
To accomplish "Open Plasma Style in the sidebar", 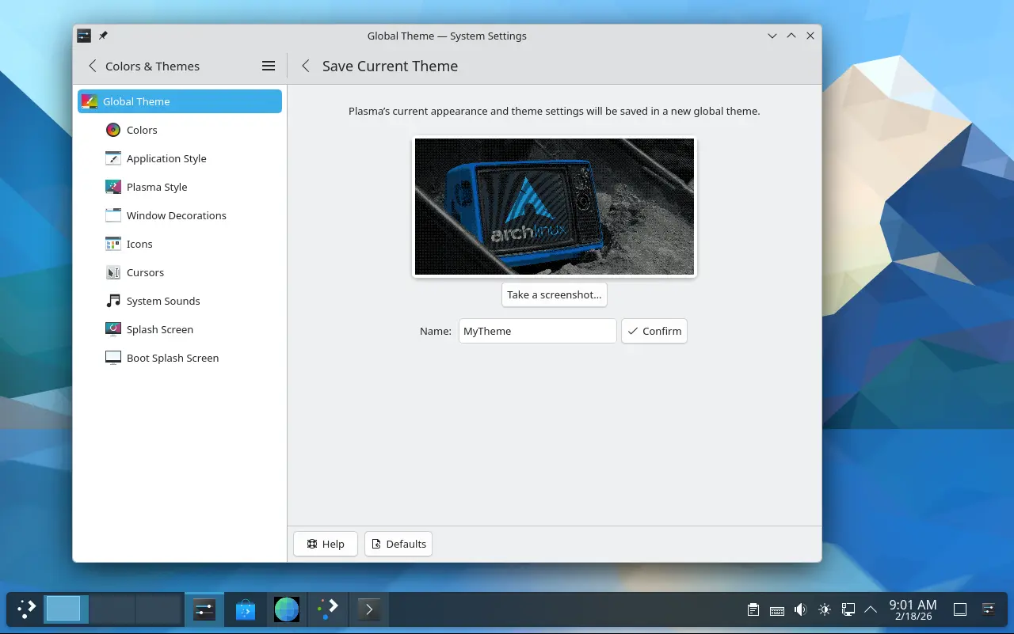I will coord(156,187).
